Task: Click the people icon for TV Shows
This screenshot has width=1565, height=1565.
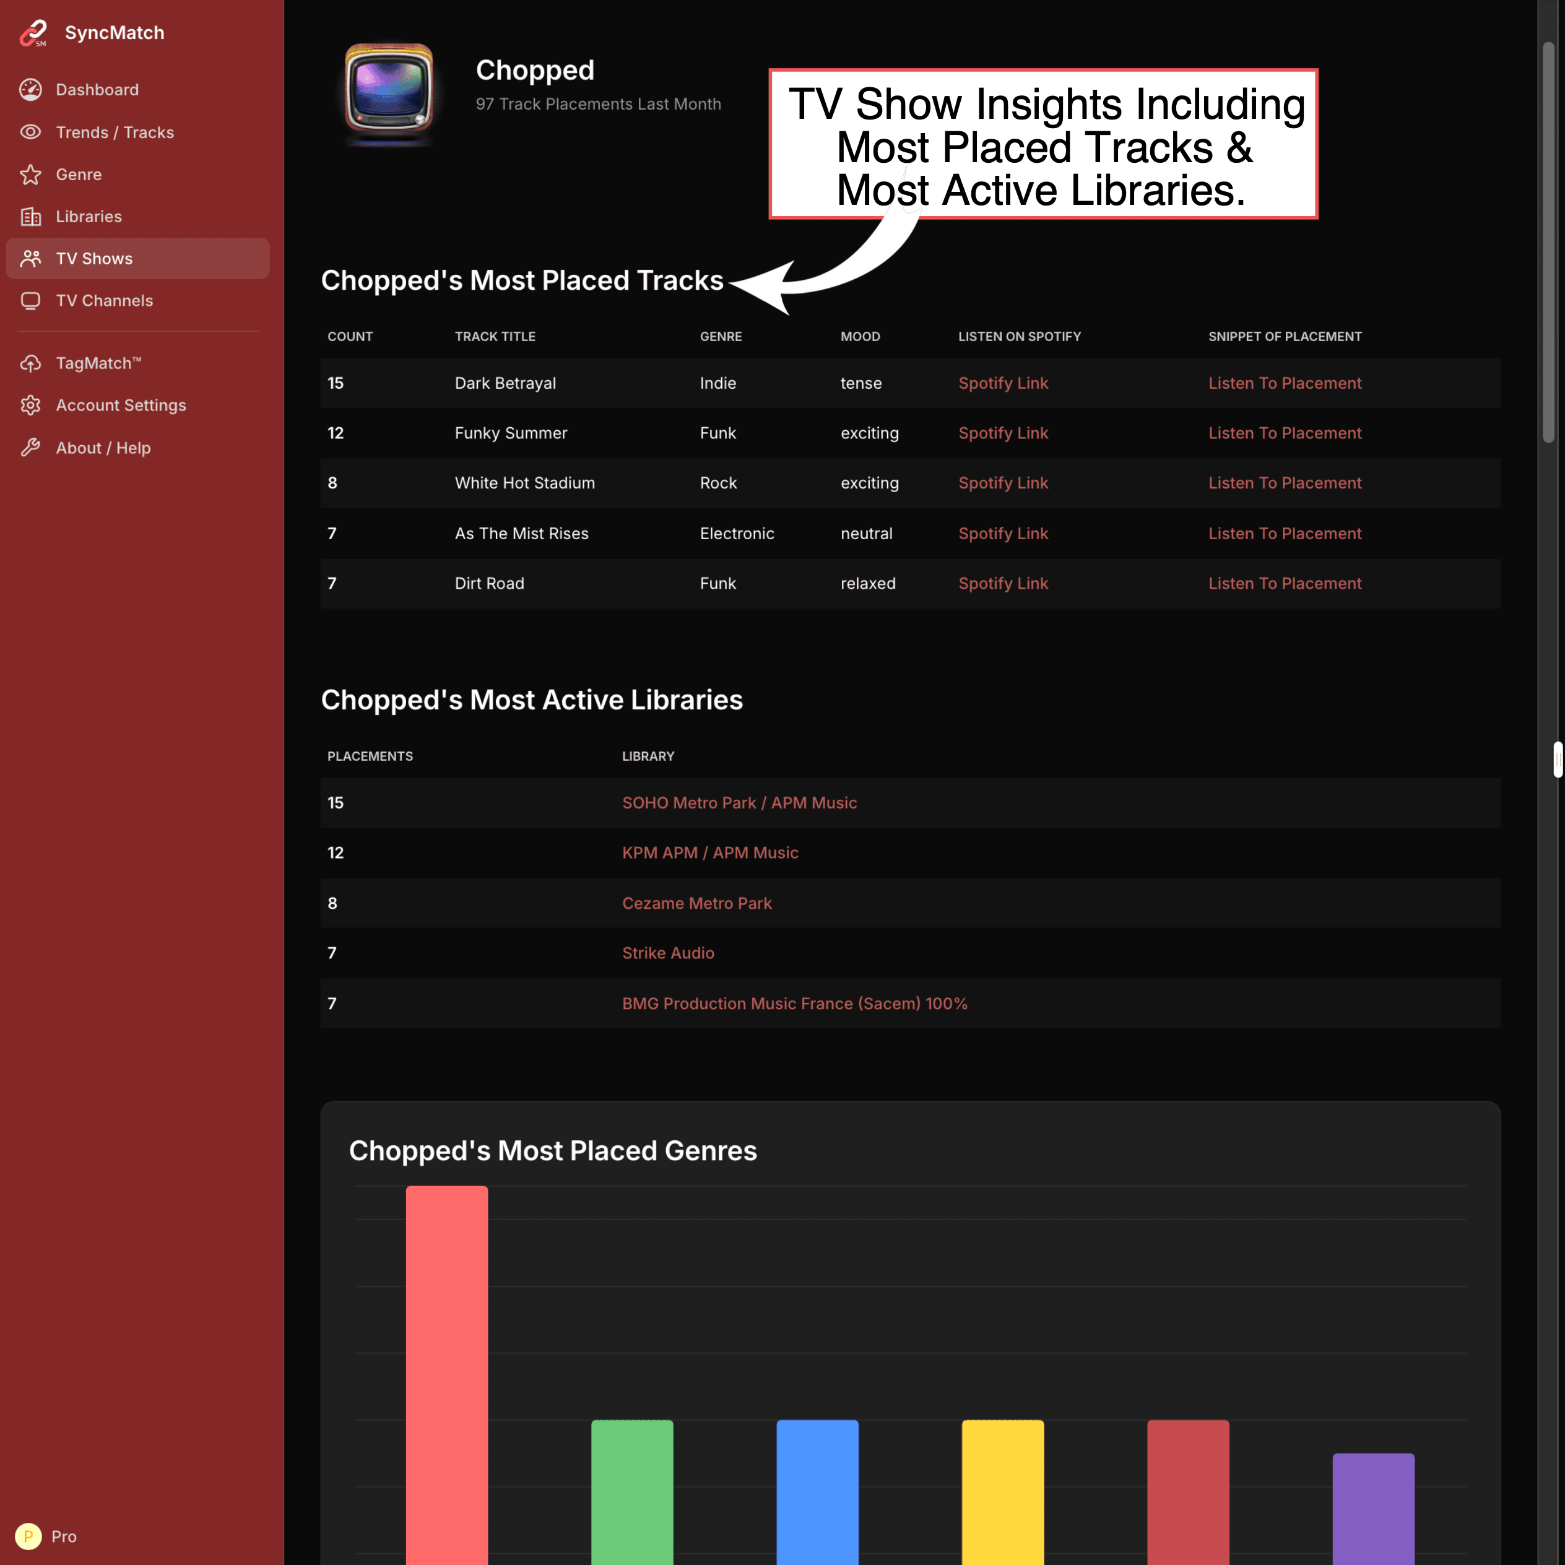Action: (x=31, y=258)
